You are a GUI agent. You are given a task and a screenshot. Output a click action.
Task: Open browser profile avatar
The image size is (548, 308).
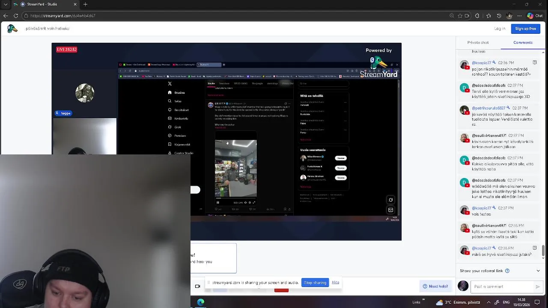pyautogui.click(x=509, y=16)
